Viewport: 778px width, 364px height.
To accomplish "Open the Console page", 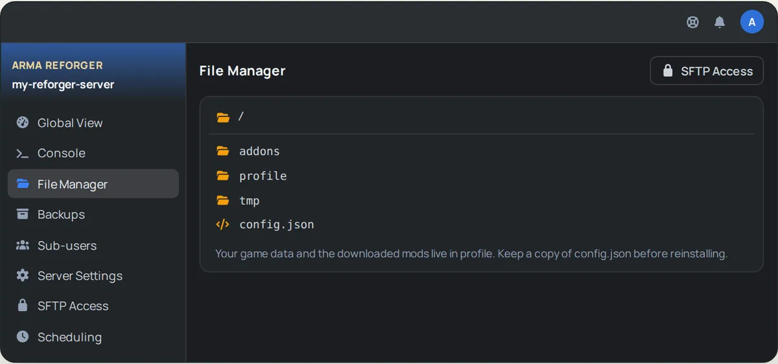I will pyautogui.click(x=93, y=154).
